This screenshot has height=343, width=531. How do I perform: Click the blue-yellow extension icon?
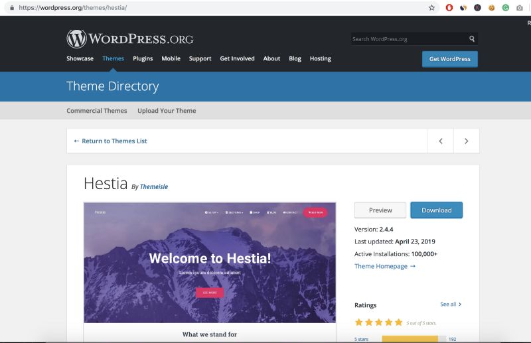463,7
